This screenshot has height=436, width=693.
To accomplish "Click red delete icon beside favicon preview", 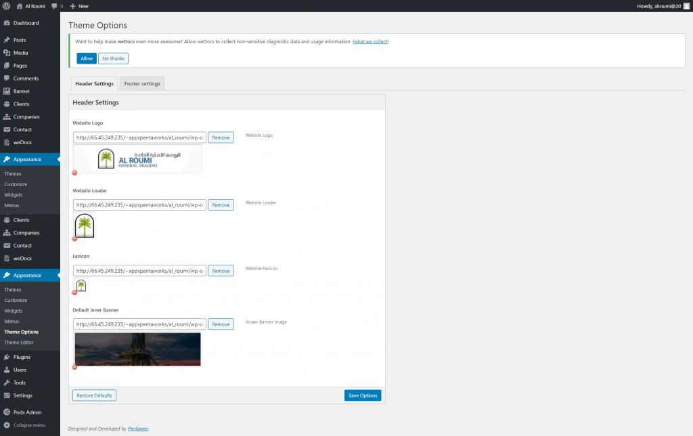I will (74, 292).
